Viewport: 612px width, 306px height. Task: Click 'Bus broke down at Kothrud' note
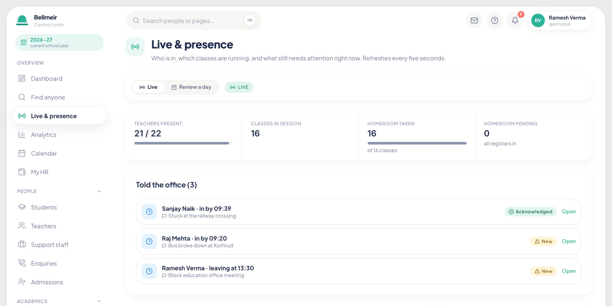(x=200, y=246)
